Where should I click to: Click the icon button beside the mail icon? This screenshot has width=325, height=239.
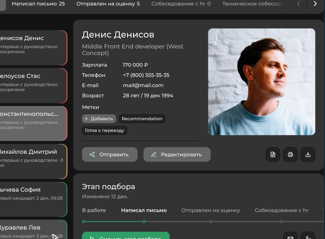click(308, 236)
